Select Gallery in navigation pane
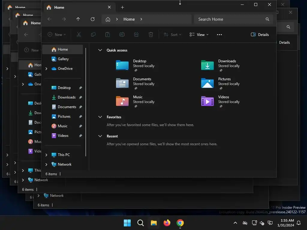307x230 pixels. tap(63, 59)
